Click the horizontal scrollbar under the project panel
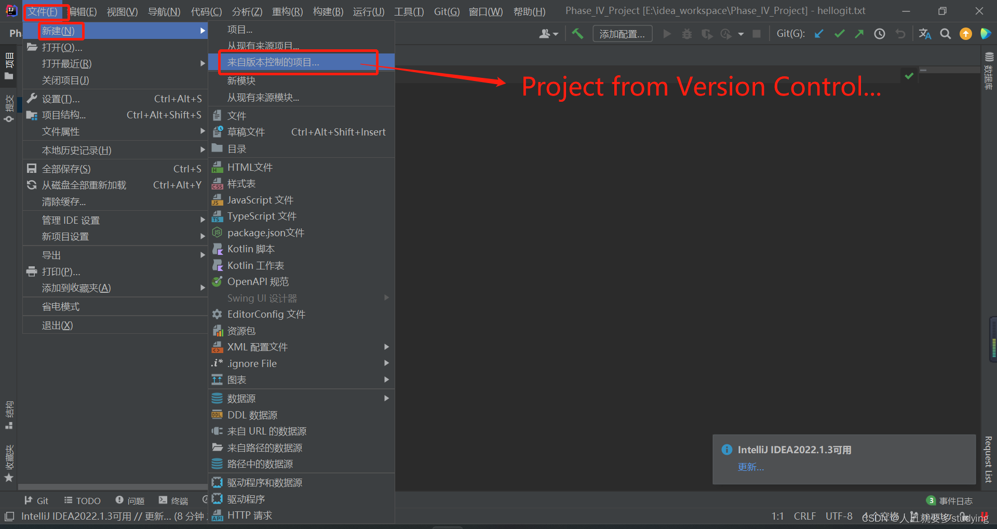The width and height of the screenshot is (997, 529). click(113, 487)
